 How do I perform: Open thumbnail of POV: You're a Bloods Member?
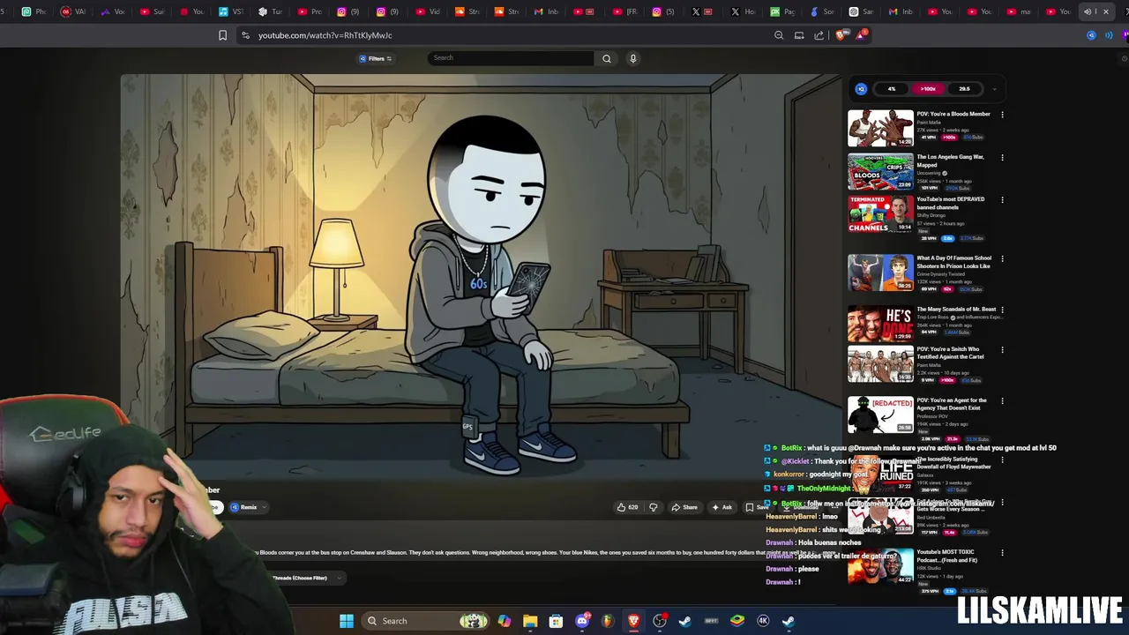pyautogui.click(x=880, y=128)
